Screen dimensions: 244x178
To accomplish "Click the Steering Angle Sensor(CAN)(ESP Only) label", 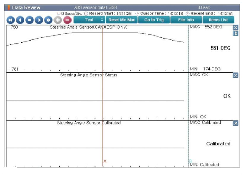I will coord(89,27).
